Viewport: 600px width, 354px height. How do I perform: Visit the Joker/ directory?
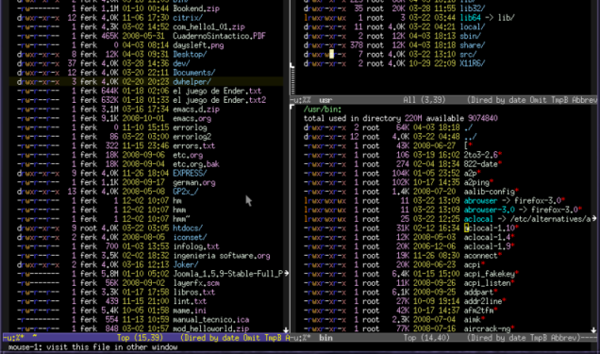[185, 265]
